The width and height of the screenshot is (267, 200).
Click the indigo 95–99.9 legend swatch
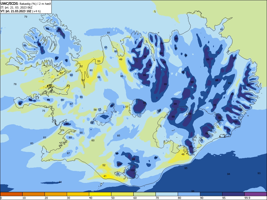pyautogui.click(x=233, y=194)
